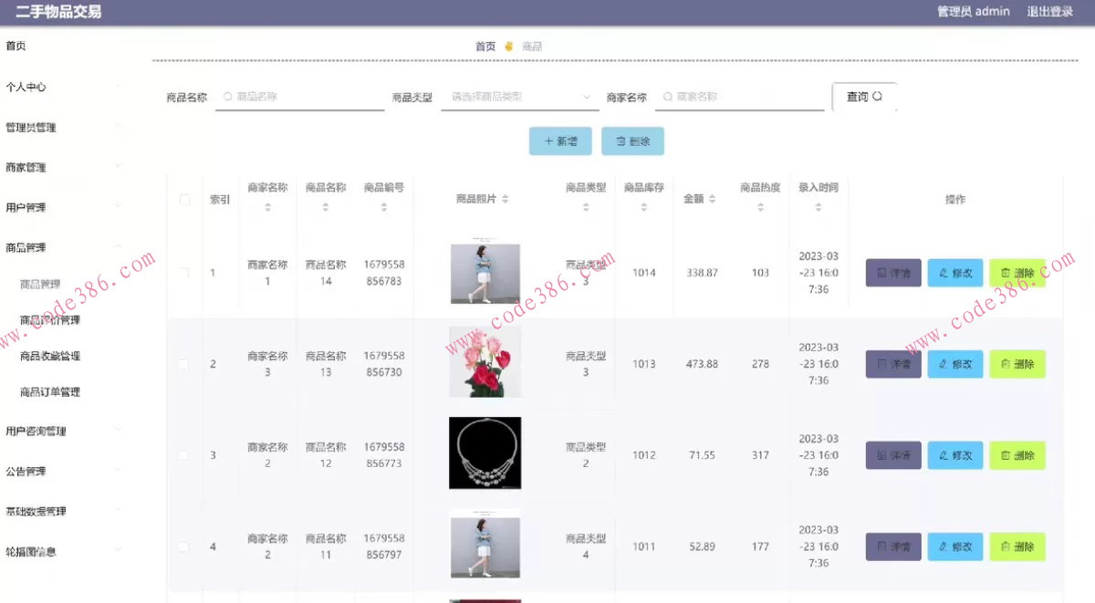The height and width of the screenshot is (603, 1095).
Task: Check the checkbox for row 1
Action: [x=185, y=273]
